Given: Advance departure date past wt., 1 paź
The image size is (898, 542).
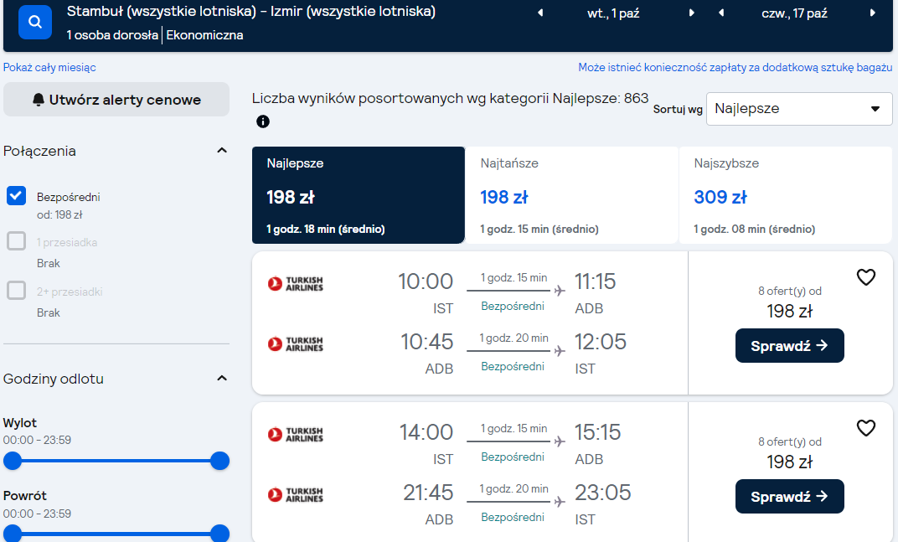Looking at the screenshot, I should [691, 13].
